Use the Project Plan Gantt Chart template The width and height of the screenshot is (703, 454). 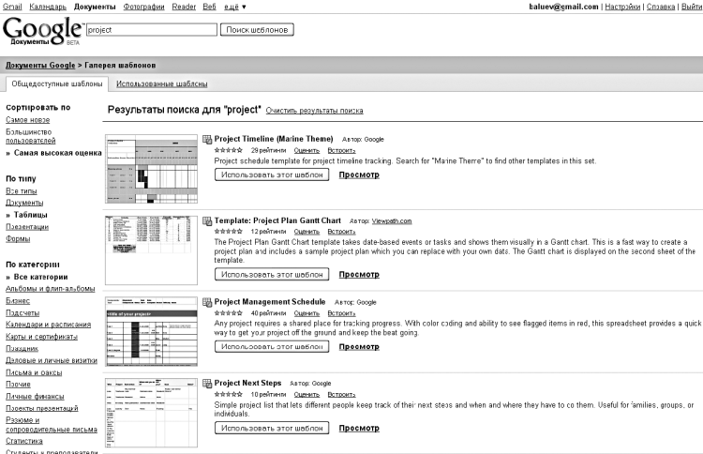coord(272,274)
